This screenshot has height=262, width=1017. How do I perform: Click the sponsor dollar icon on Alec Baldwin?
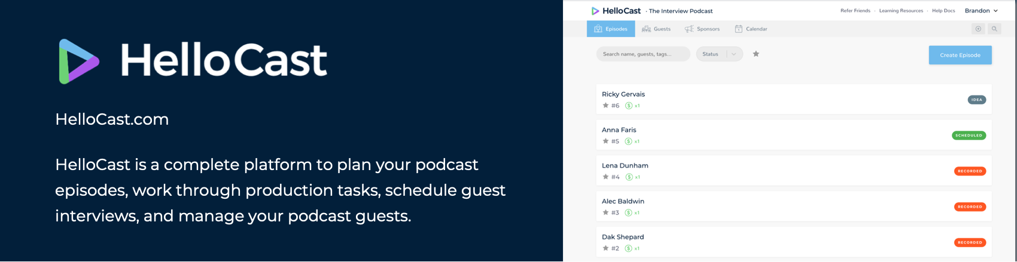629,213
